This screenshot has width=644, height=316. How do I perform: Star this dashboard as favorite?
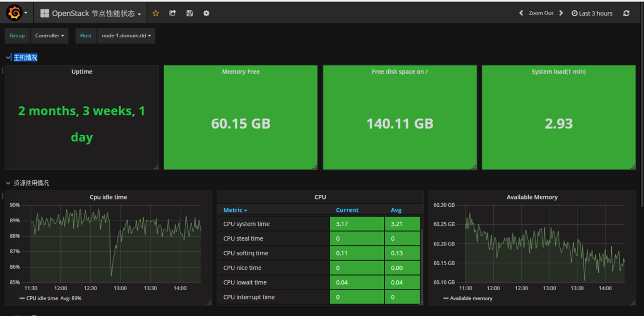[156, 13]
